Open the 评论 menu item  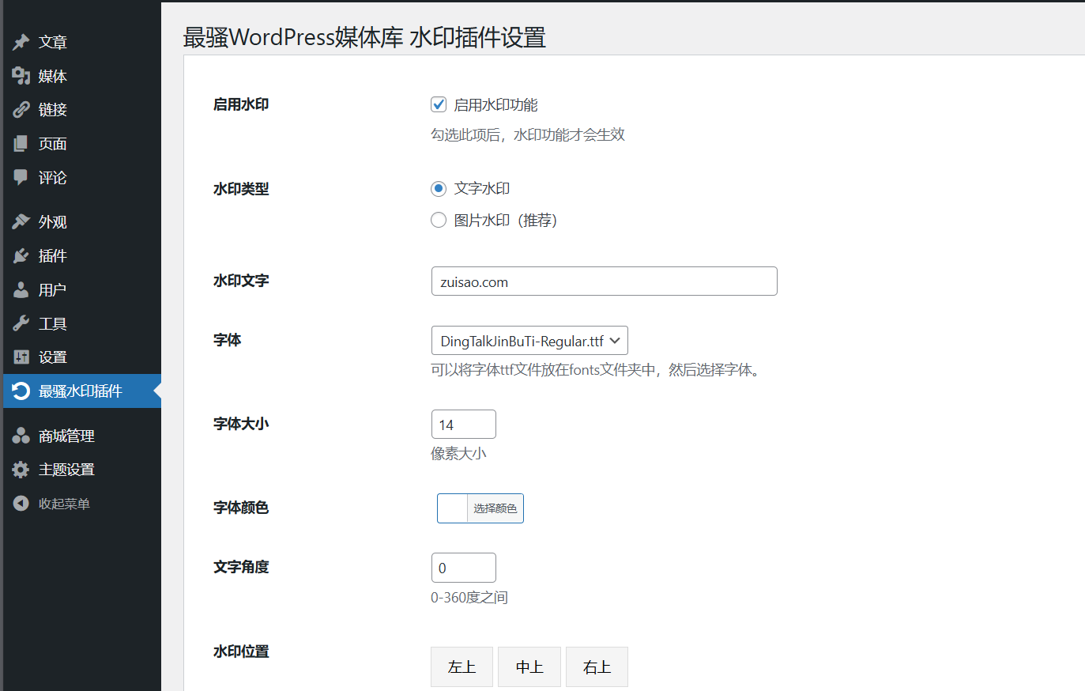pyautogui.click(x=82, y=178)
